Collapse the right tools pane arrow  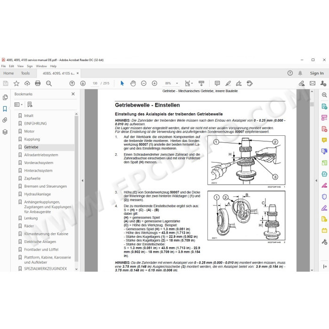tap(316, 180)
